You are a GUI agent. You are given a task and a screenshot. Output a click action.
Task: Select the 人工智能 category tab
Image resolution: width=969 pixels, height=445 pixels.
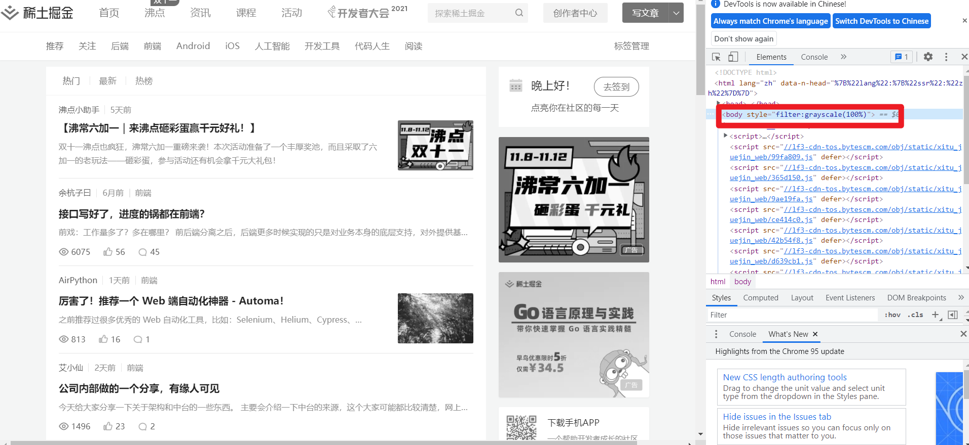click(272, 46)
